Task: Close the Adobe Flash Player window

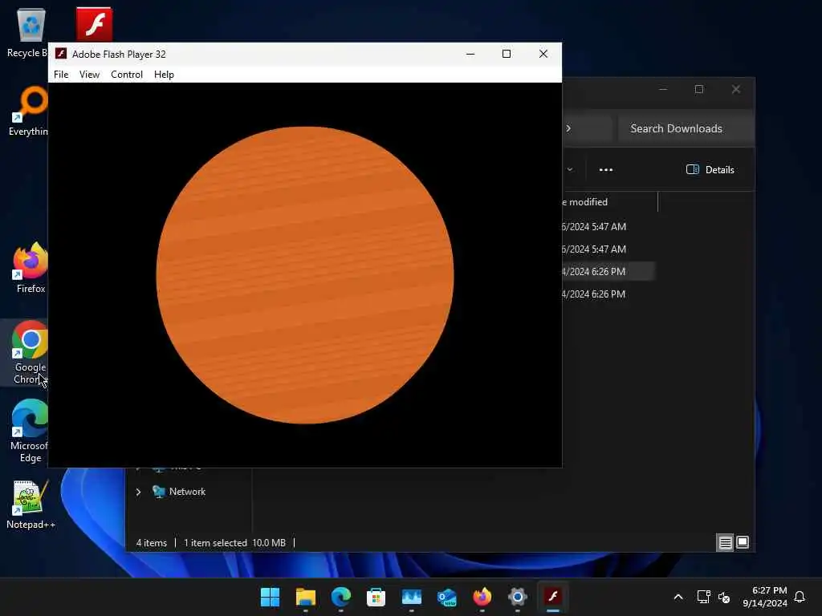Action: tap(543, 54)
